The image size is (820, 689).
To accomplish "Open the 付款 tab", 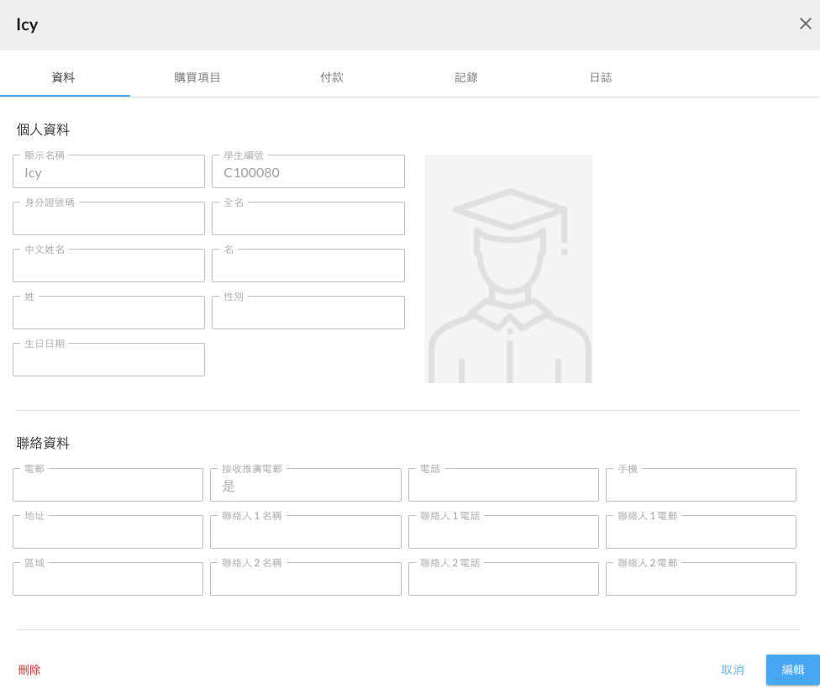I will tap(332, 77).
